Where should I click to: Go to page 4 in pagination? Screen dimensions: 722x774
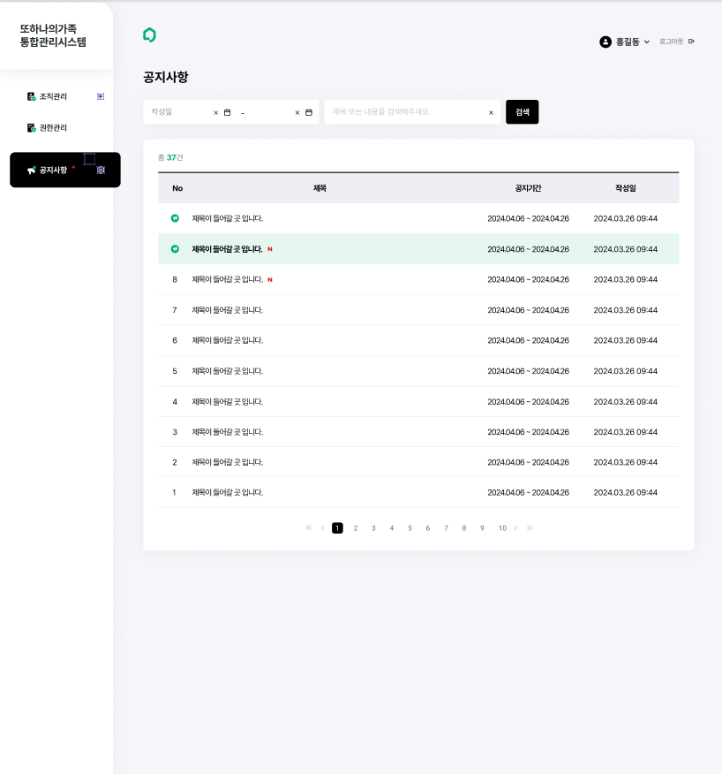point(392,528)
